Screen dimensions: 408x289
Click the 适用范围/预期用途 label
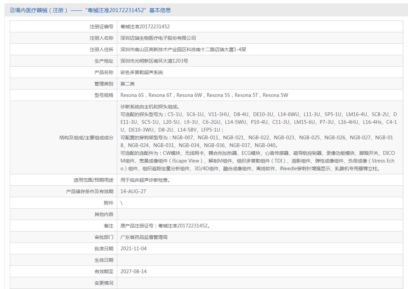(x=93, y=180)
